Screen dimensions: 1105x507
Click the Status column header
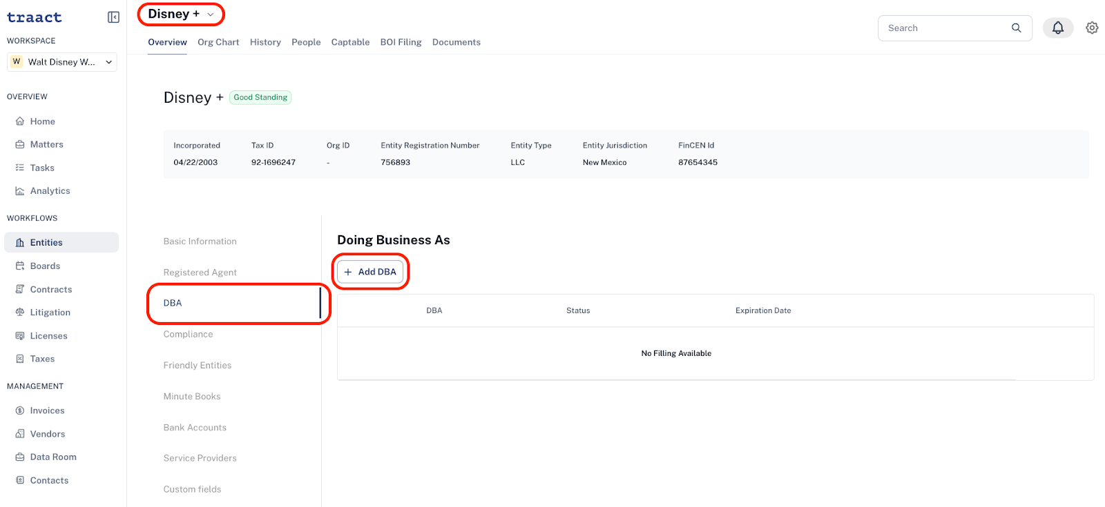[x=578, y=310]
